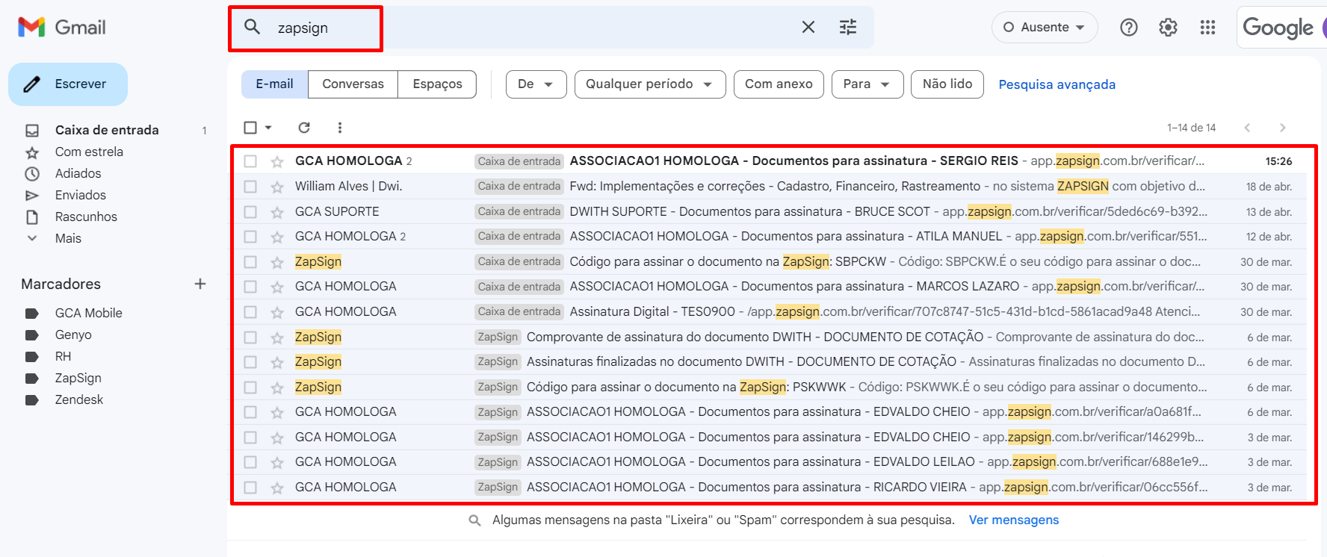This screenshot has height=557, width=1327.
Task: Switch to the E-mail tab
Action: click(274, 84)
